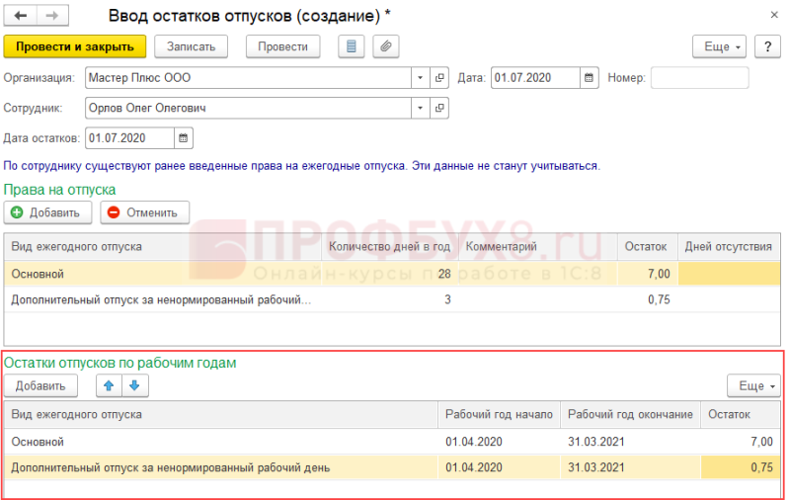Open Еще menu in work years section
The image size is (790, 500).
tap(753, 385)
